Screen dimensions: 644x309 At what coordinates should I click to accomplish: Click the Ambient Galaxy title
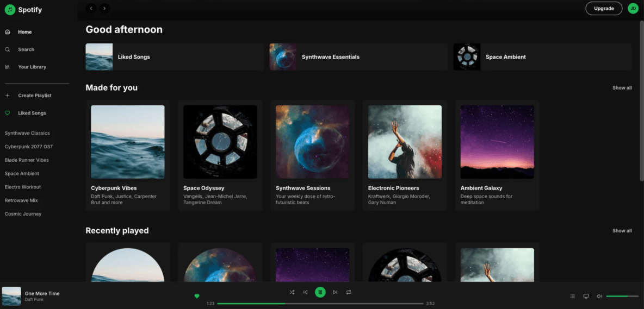click(x=481, y=188)
